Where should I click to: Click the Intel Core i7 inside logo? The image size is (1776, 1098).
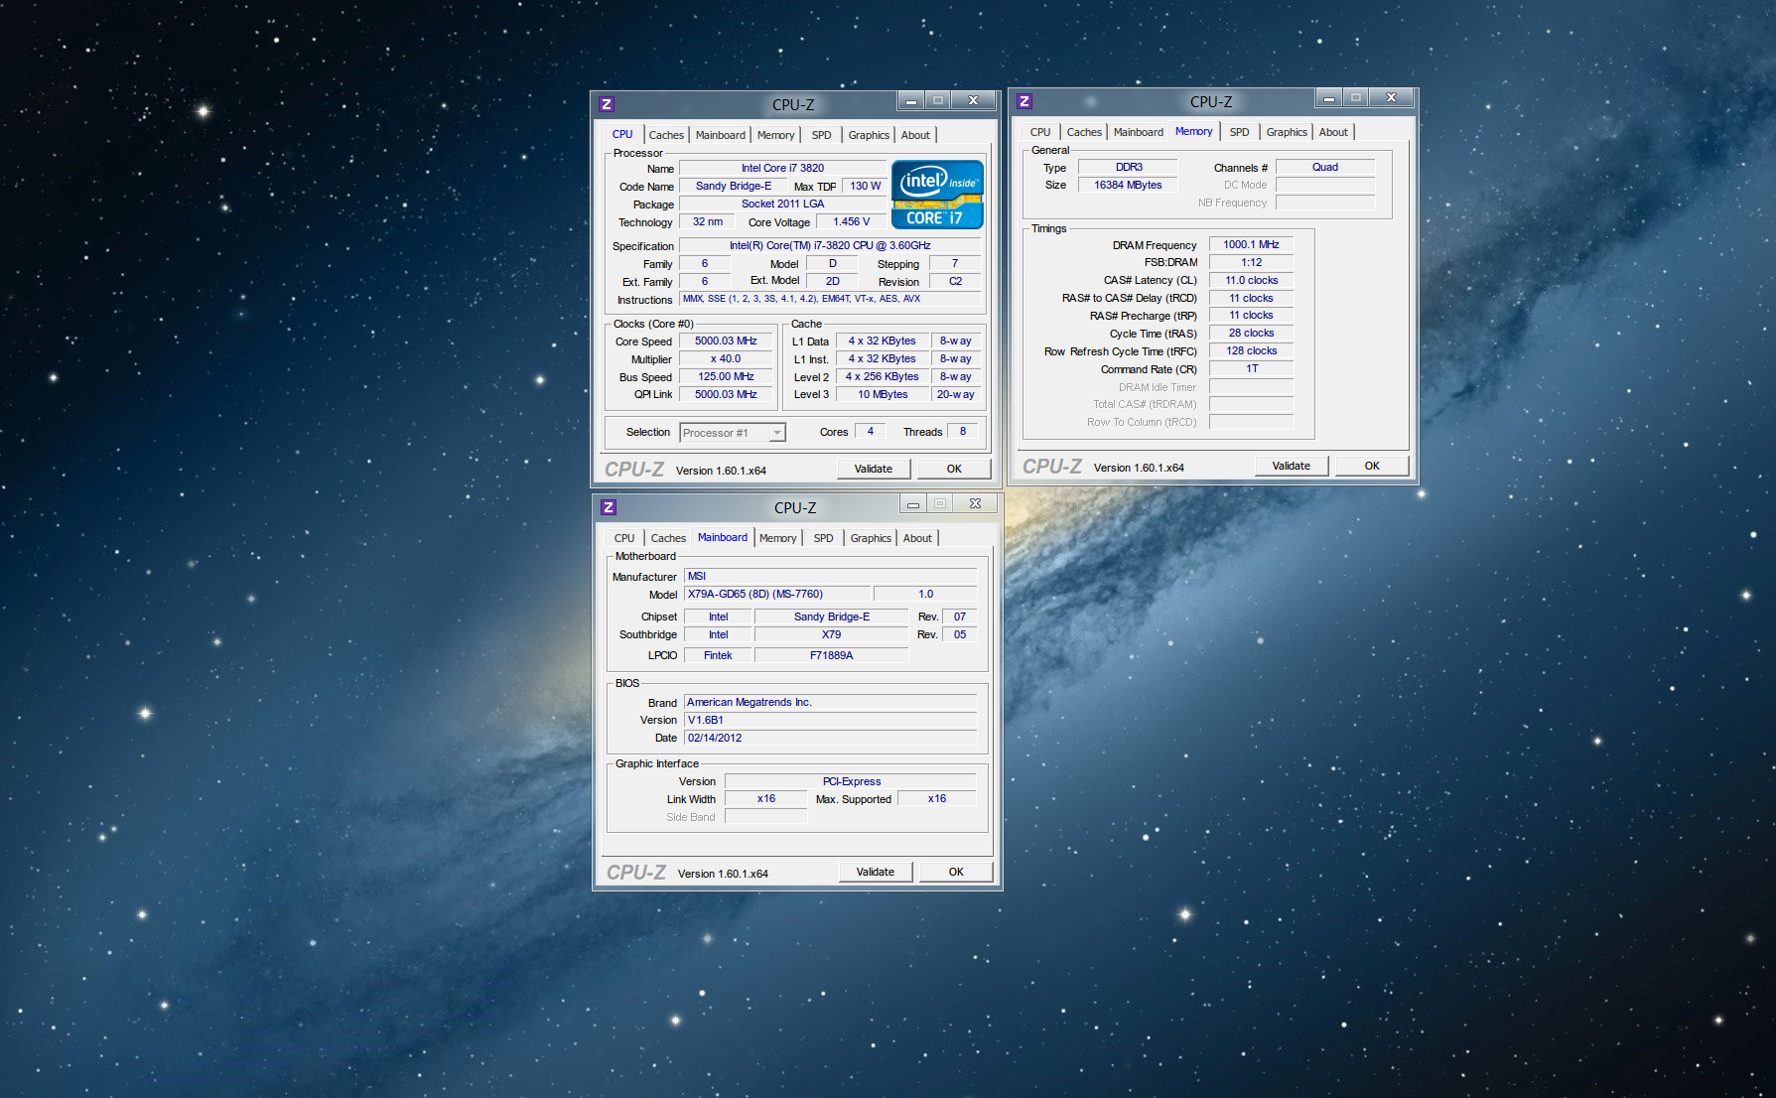[x=937, y=195]
